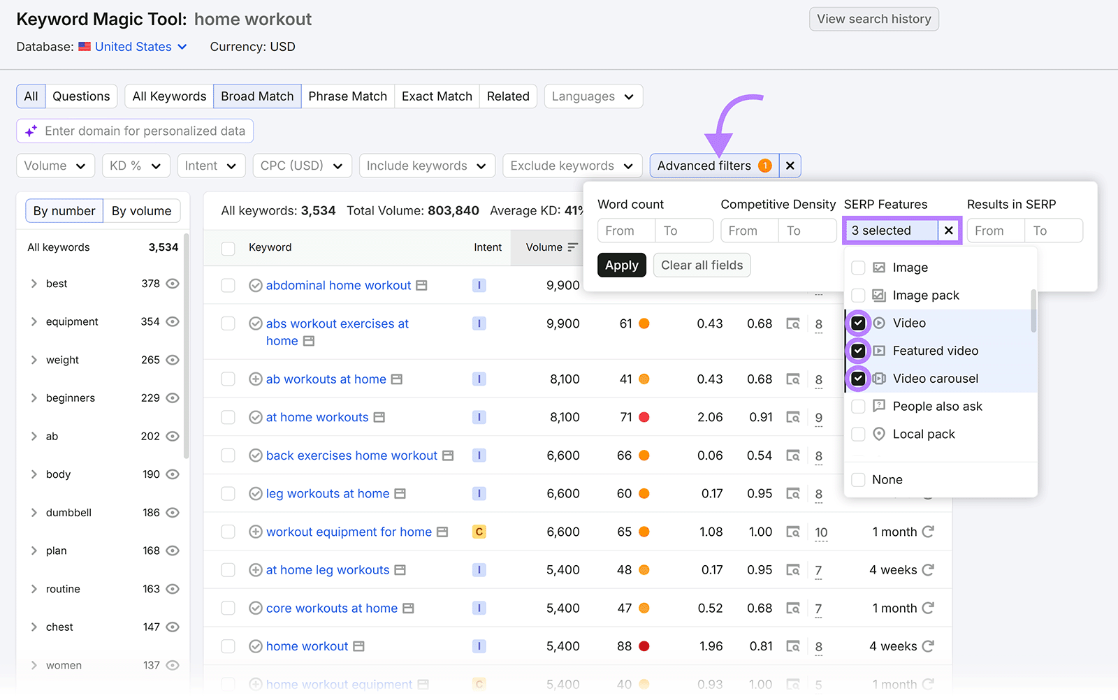This screenshot has height=700, width=1118.
Task: Clear the Advanced filters with its X icon
Action: tap(790, 166)
